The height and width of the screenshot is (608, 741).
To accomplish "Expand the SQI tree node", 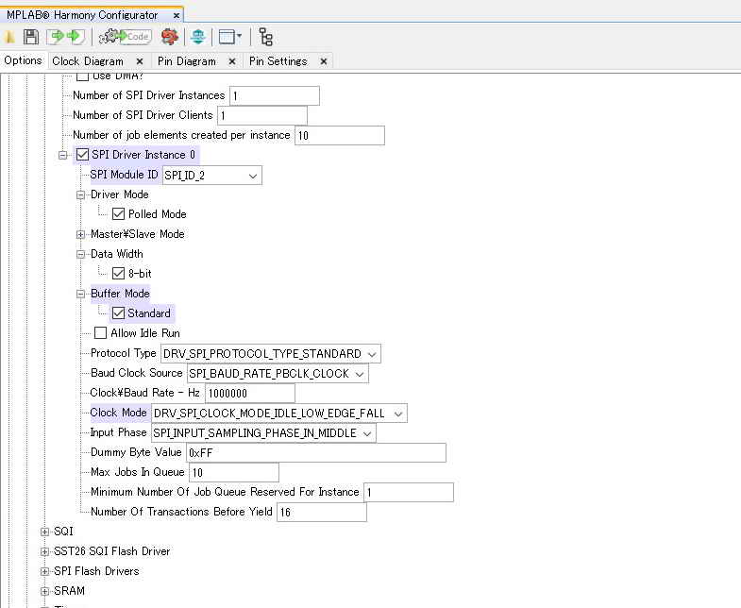I will coord(45,532).
